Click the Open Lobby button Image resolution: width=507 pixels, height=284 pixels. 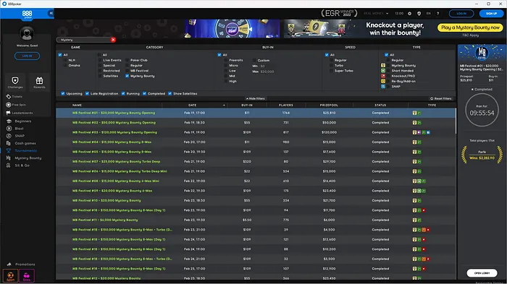pos(482,273)
